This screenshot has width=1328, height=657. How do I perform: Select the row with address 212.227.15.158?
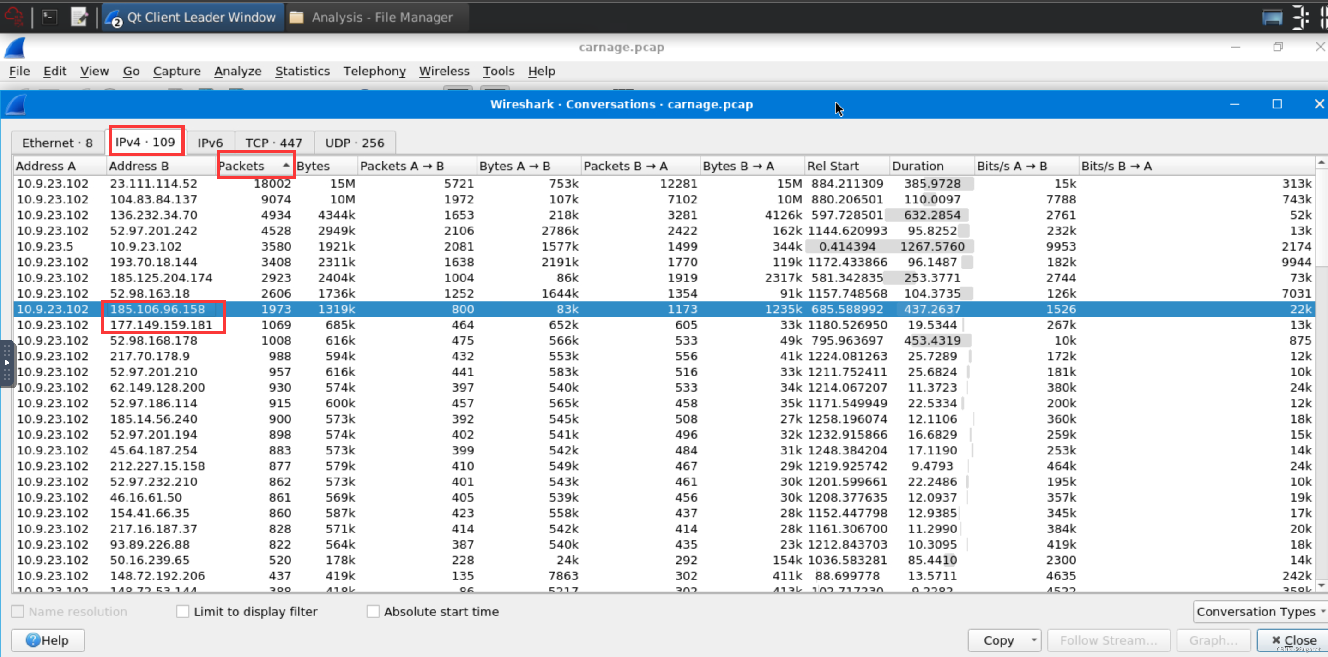[664, 466]
